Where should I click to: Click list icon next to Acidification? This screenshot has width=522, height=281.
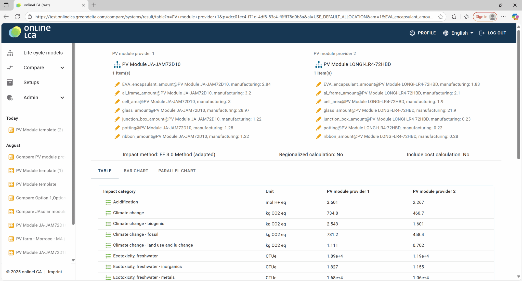pos(108,202)
